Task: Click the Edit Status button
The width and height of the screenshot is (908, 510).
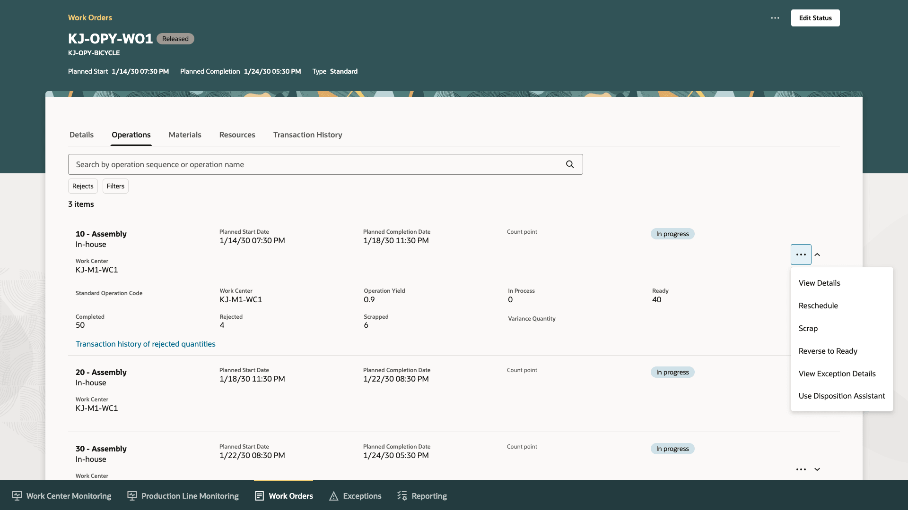Action: tap(815, 18)
